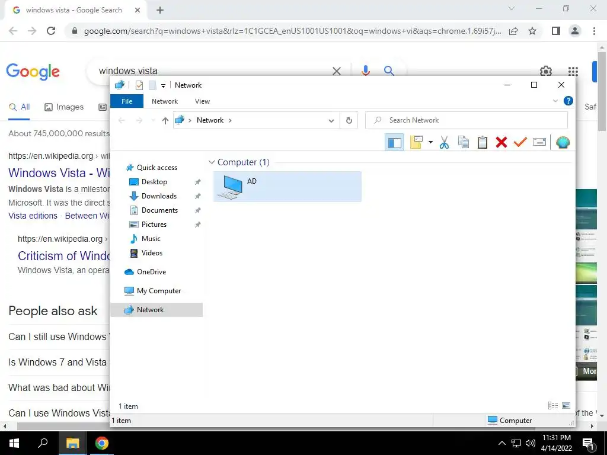Open the Chrome profile avatar

coord(575,31)
